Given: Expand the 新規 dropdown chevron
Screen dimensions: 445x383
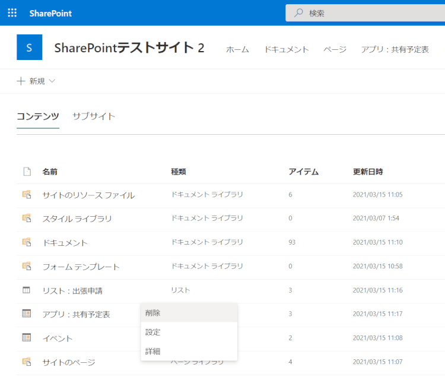Looking at the screenshot, I should [52, 81].
